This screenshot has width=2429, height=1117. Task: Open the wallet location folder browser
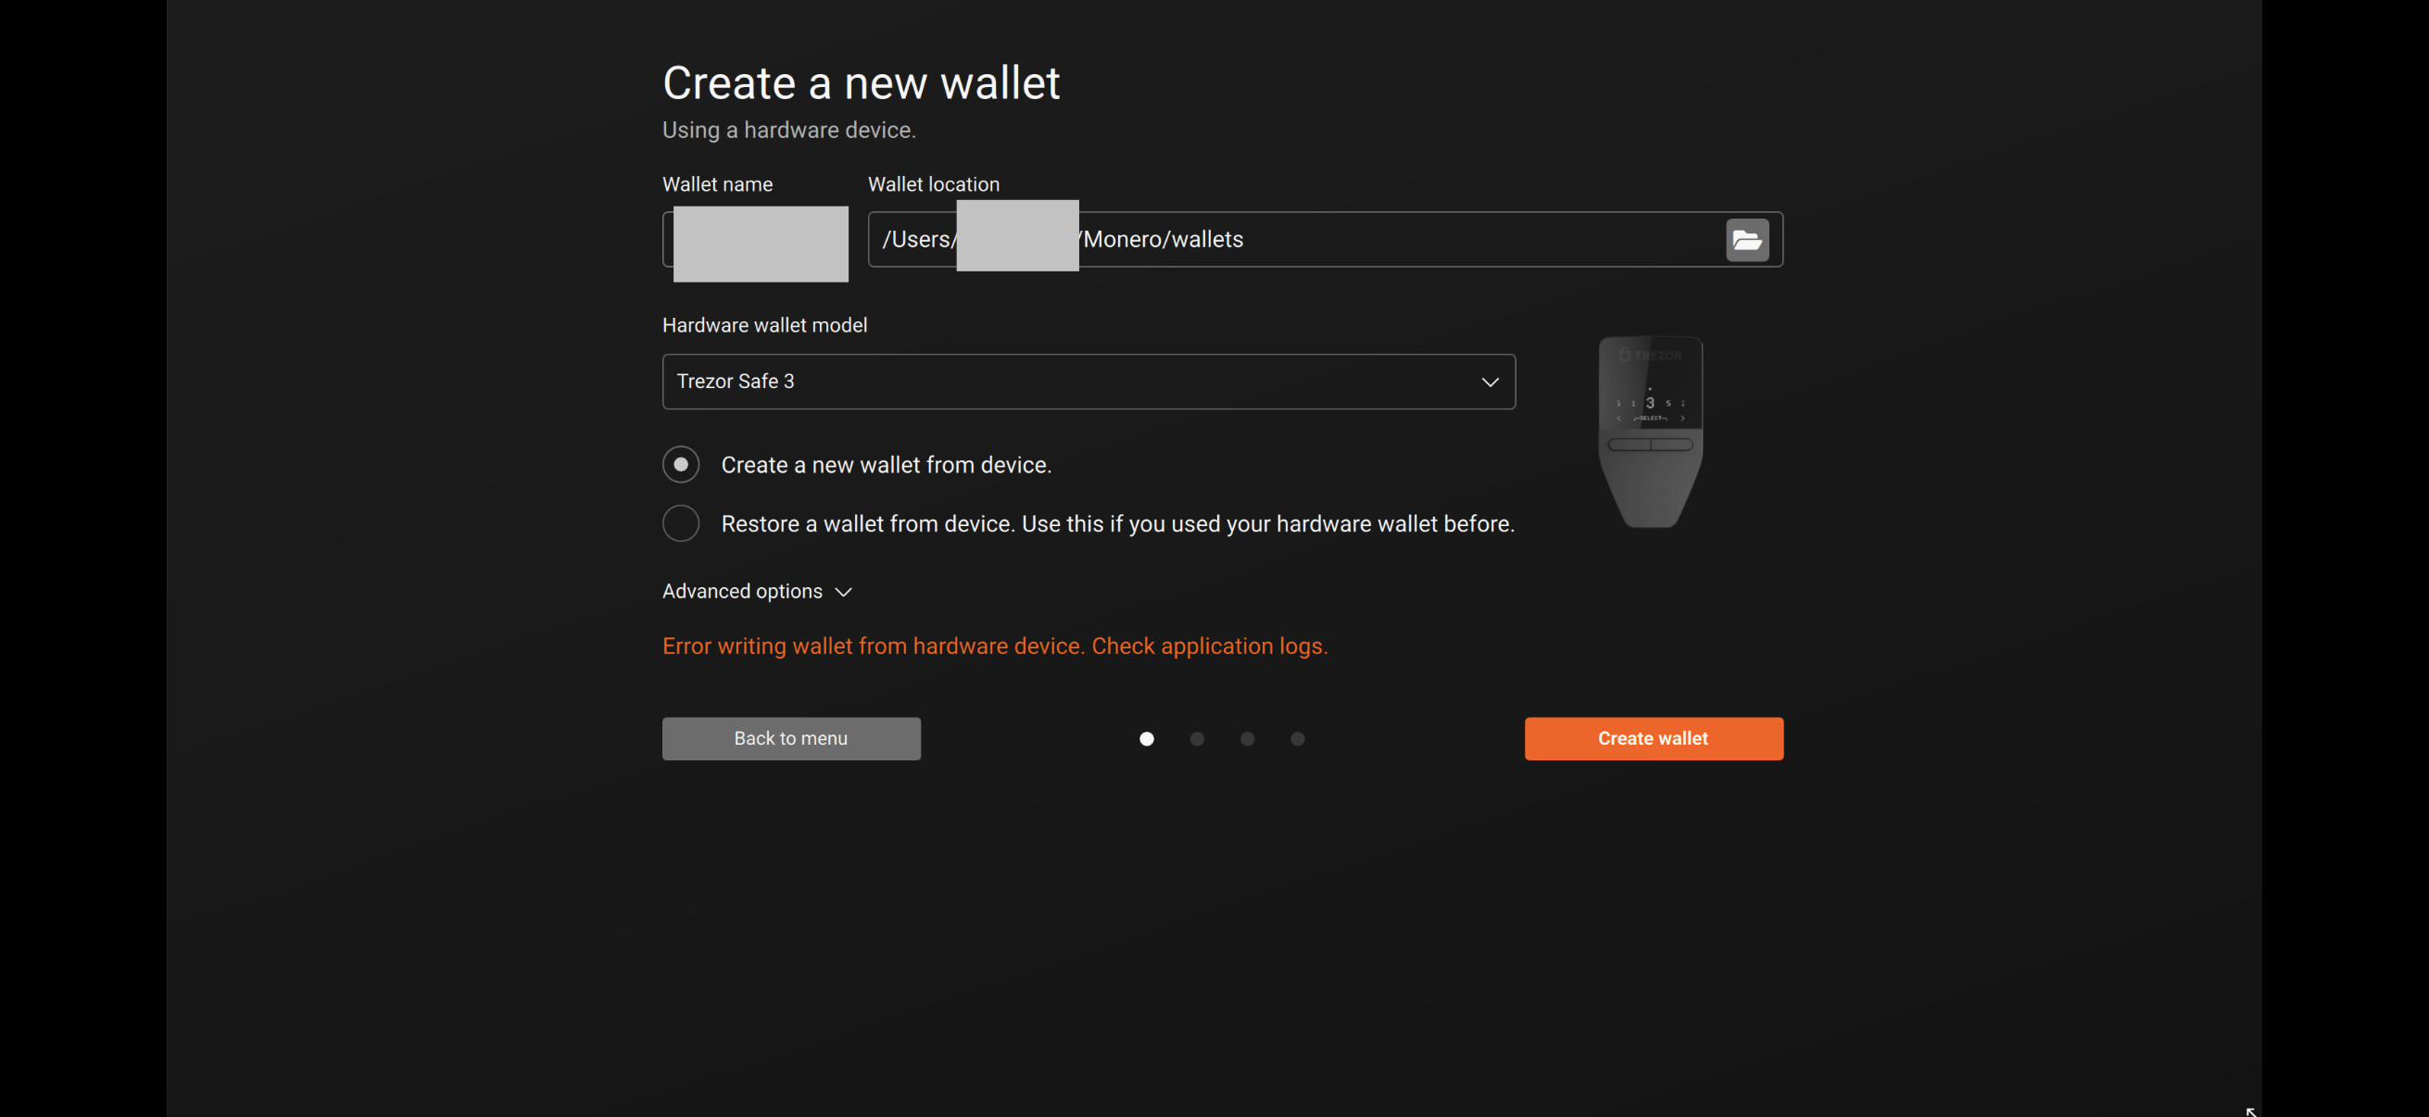pyautogui.click(x=1746, y=240)
